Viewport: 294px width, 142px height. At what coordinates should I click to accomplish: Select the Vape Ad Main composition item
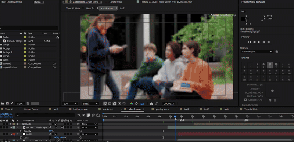(x=10, y=68)
